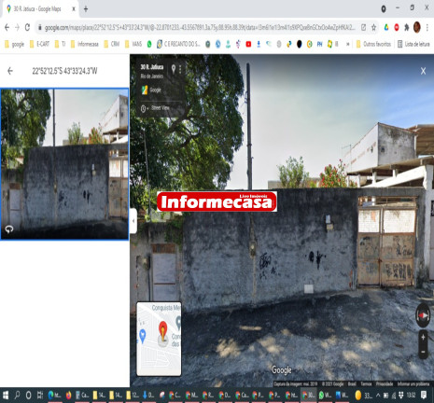Zoom in Street View with plus
This screenshot has width=434, height=403.
coord(423,337)
